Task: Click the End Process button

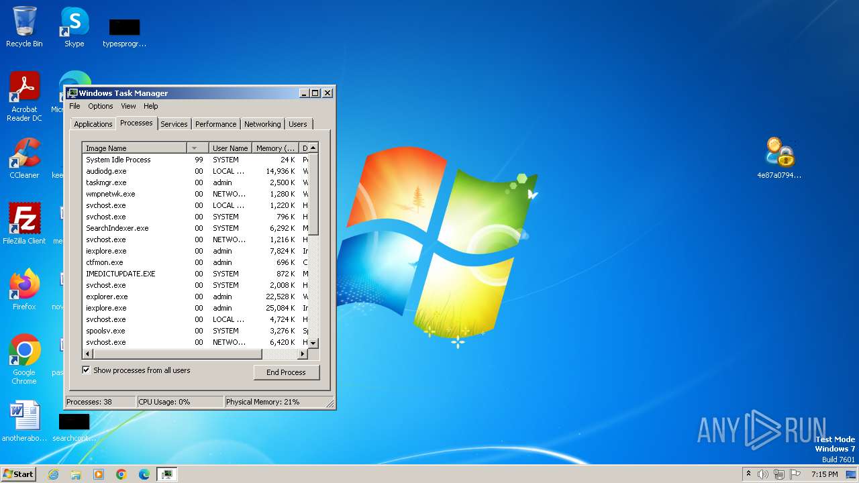Action: (x=287, y=372)
